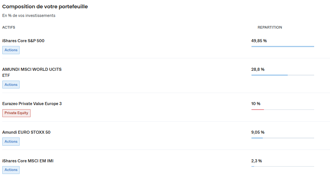This screenshot has height=177, width=330.
Task: Click the iShares Core S&P 500 asset name
Action: (23, 41)
